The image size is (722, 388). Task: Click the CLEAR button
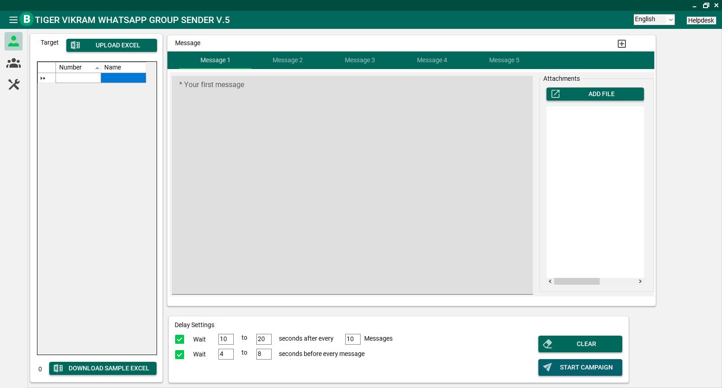pyautogui.click(x=580, y=344)
